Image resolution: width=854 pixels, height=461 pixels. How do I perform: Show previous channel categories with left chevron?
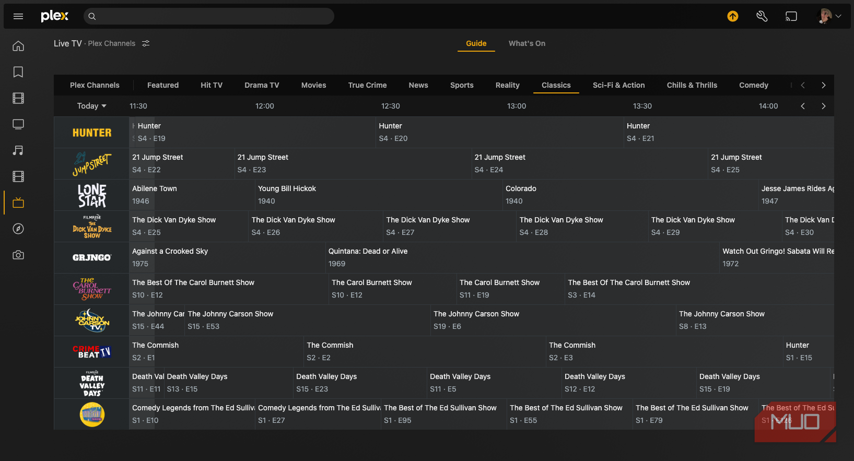pos(803,85)
